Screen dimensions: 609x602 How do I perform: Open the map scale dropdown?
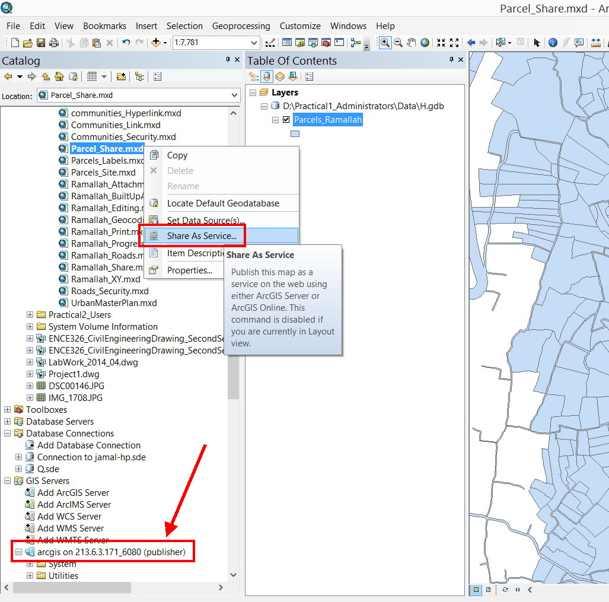(254, 43)
